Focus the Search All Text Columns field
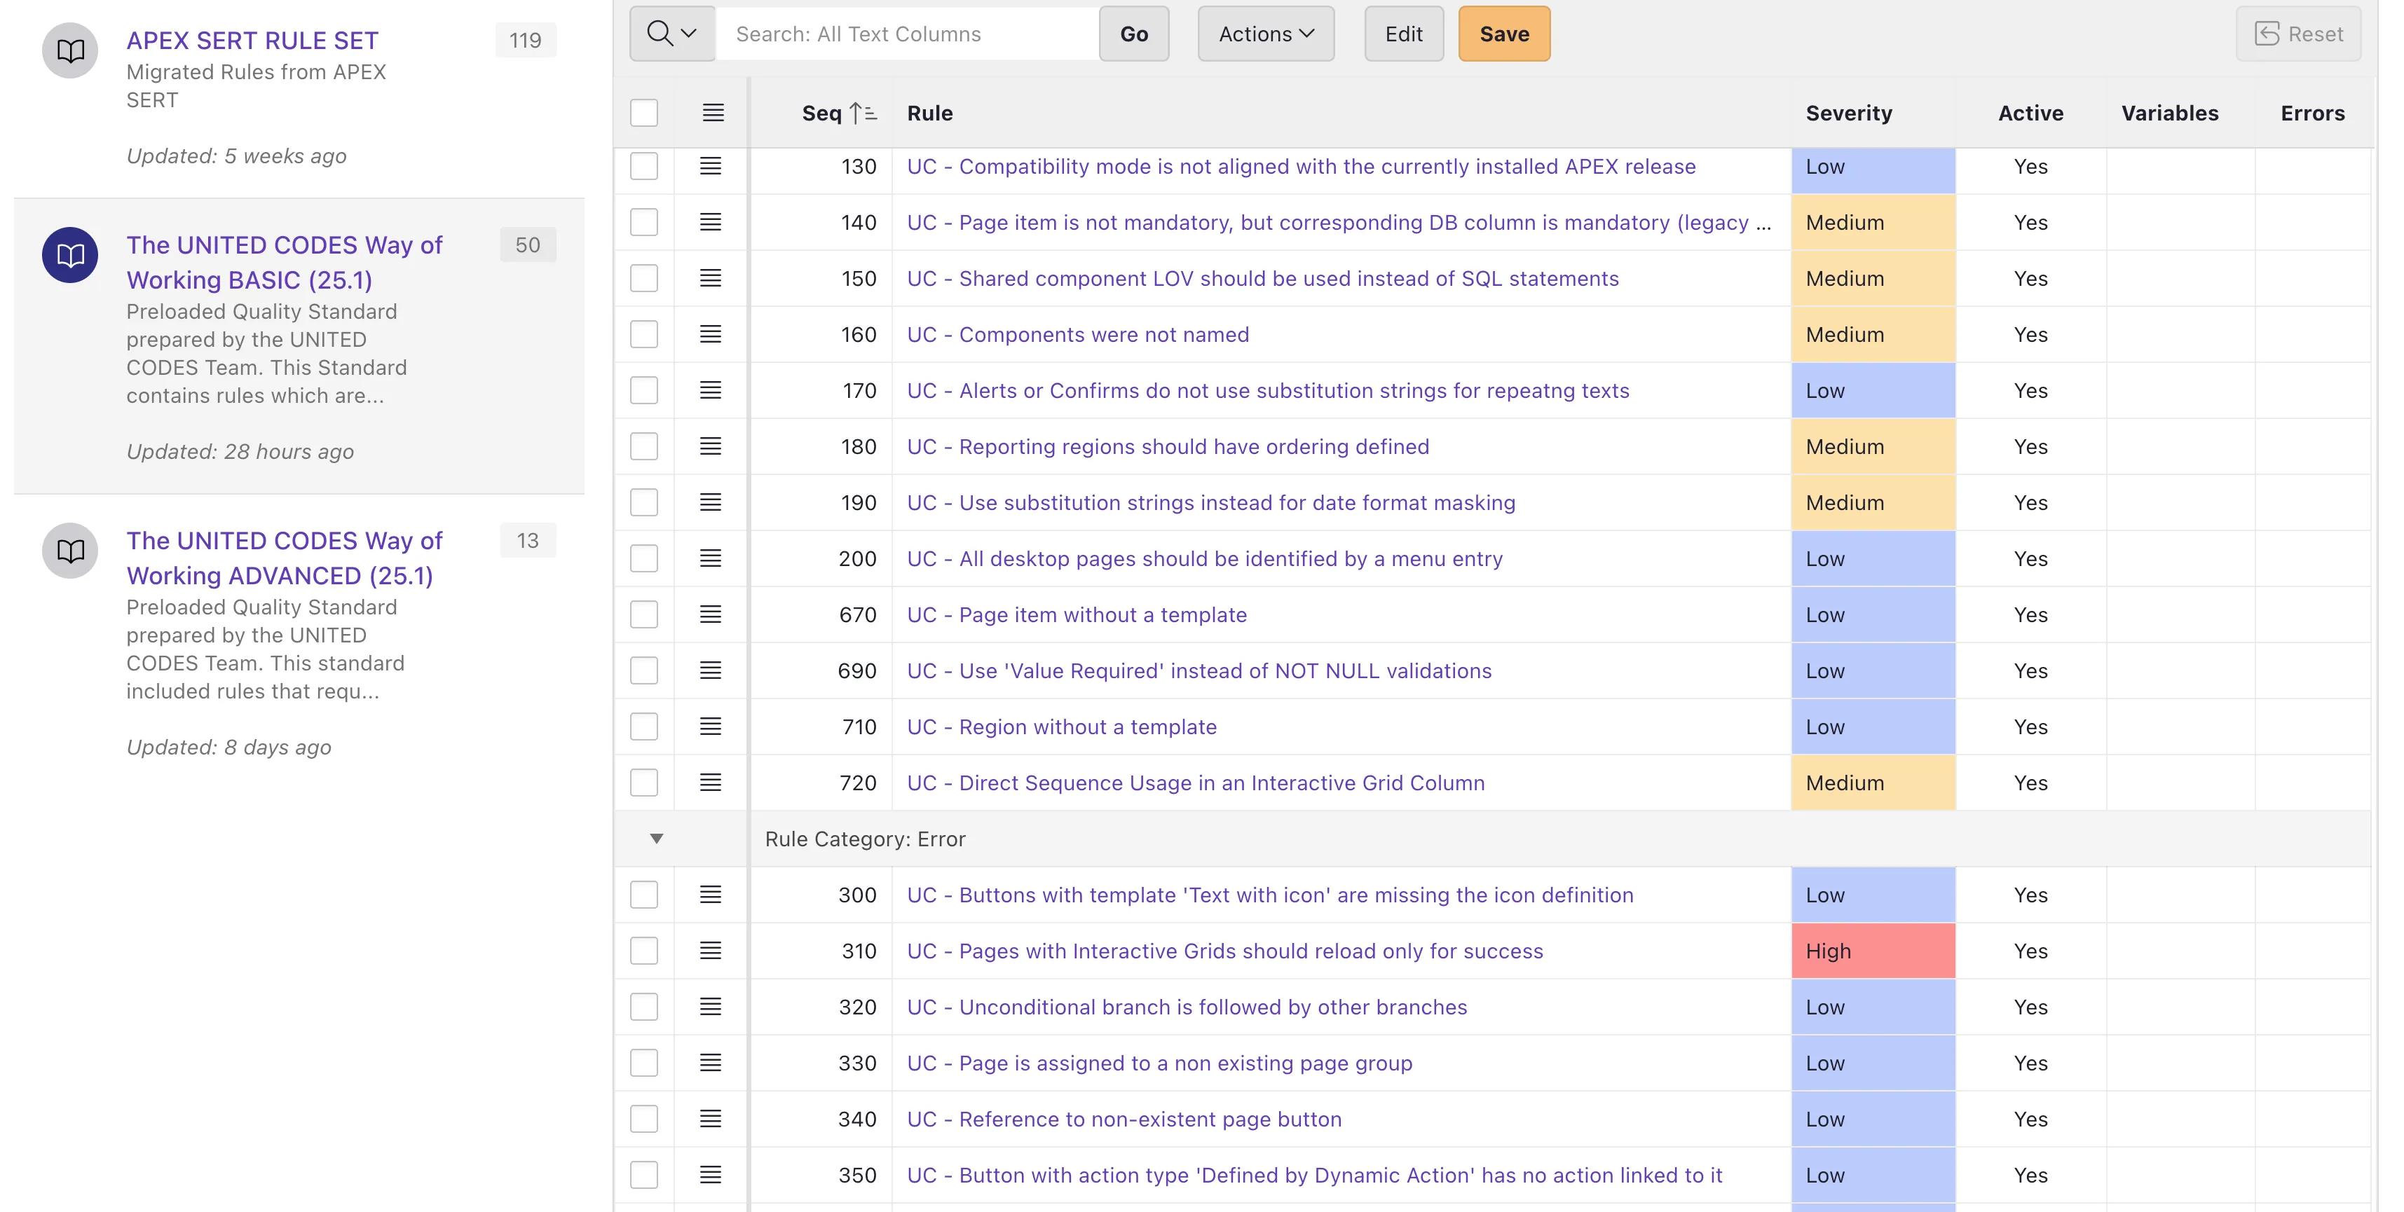This screenshot has width=2404, height=1212. pyautogui.click(x=907, y=34)
